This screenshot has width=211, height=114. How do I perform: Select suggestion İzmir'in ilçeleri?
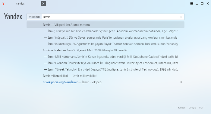(105, 50)
